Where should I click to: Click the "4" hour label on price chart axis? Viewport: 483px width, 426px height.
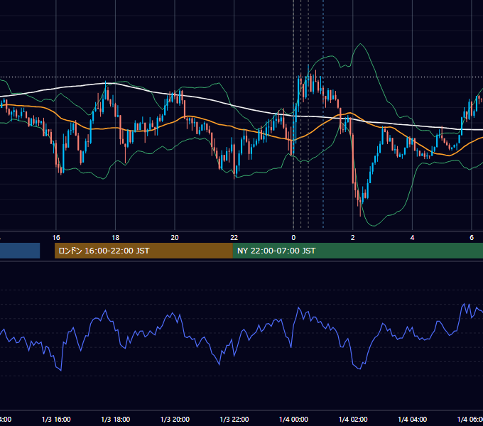click(x=412, y=238)
